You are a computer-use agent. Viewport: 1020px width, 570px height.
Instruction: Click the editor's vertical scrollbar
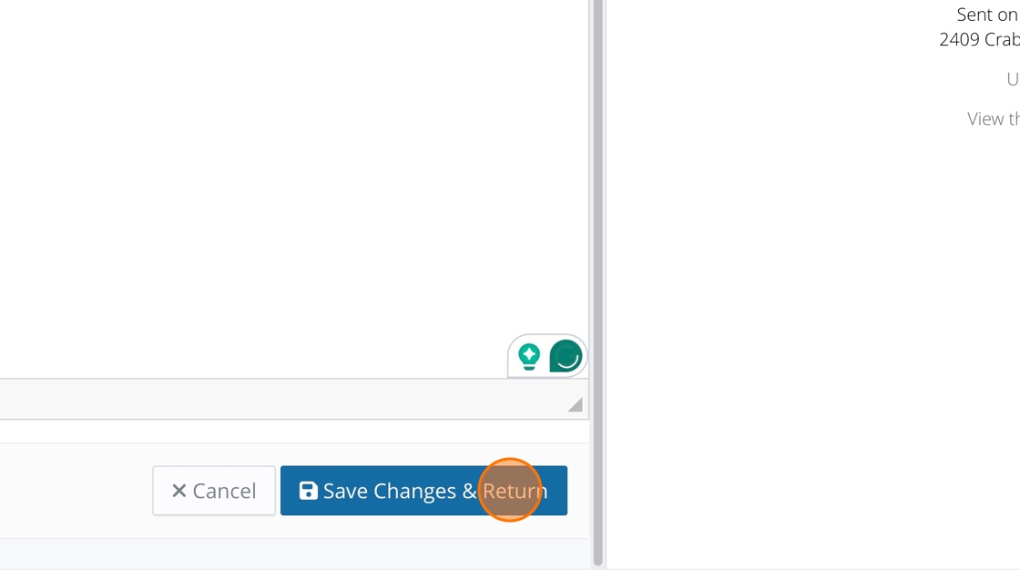point(597,283)
